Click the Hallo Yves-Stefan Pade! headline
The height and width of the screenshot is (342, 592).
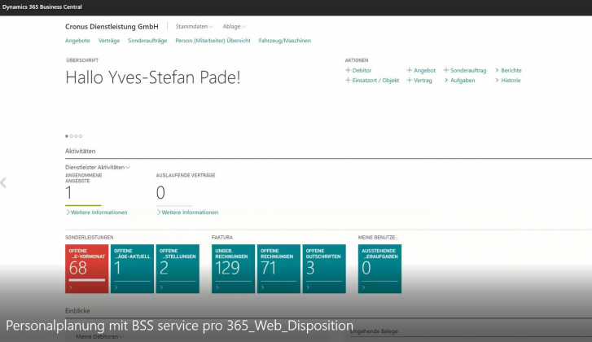click(x=153, y=77)
